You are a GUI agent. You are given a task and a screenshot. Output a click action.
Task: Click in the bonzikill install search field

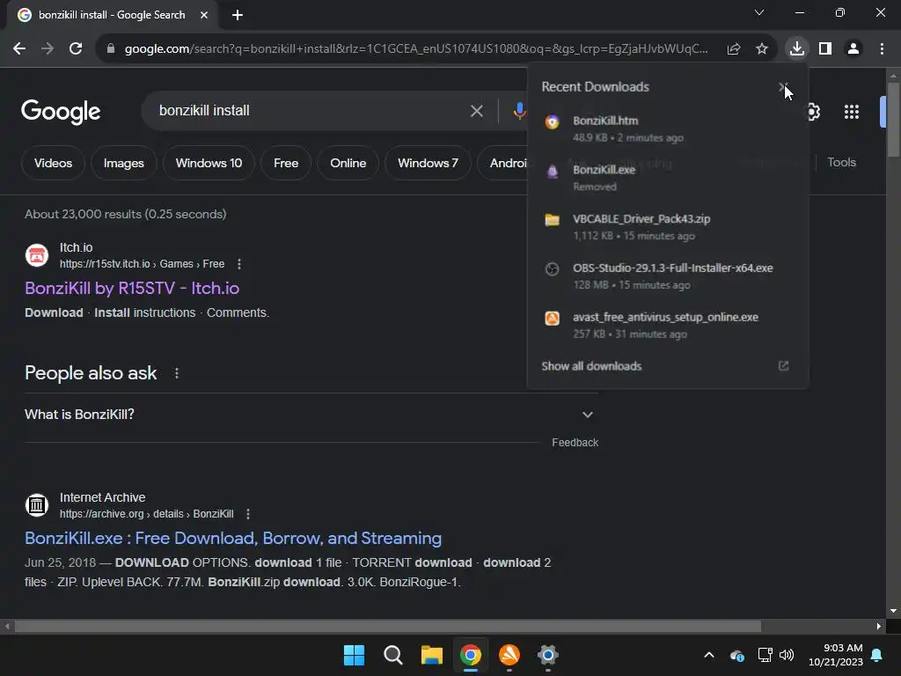(x=311, y=110)
